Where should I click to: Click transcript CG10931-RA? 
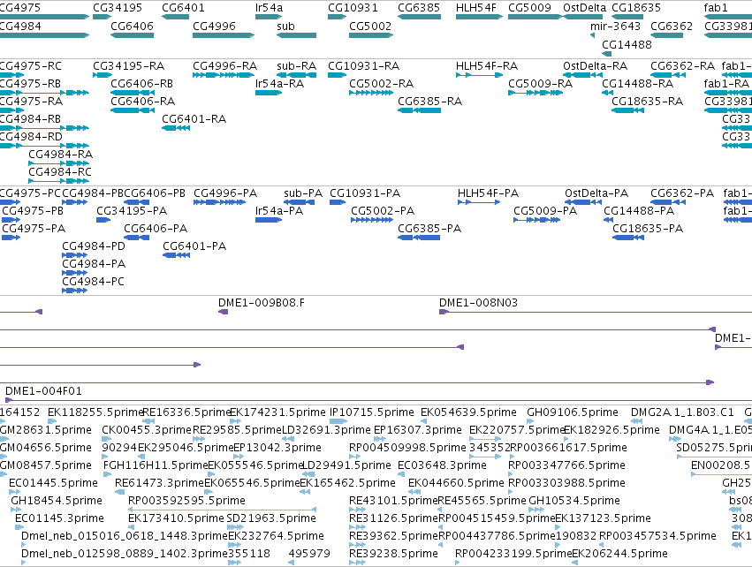point(363,65)
